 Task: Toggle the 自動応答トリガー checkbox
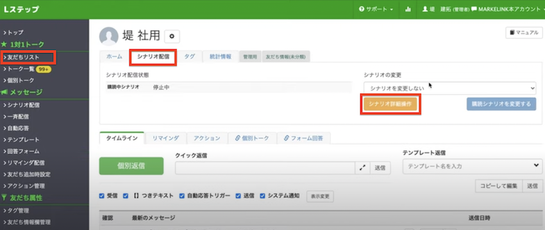(x=182, y=195)
